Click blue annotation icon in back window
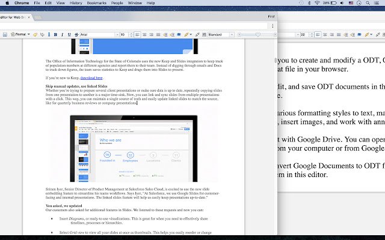Viewport: 385px width, 240px height. (359, 35)
